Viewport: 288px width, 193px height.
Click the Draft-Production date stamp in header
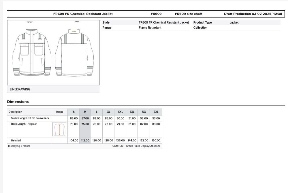[253, 14]
